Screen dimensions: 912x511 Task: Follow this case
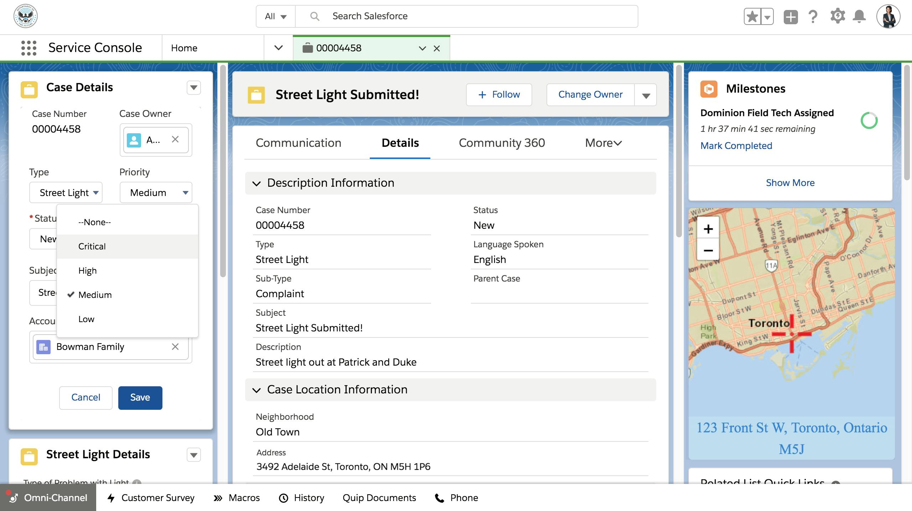click(x=499, y=95)
